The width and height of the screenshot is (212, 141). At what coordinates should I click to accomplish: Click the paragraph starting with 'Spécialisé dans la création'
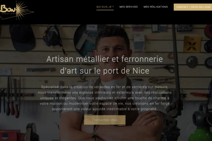[x=105, y=98]
